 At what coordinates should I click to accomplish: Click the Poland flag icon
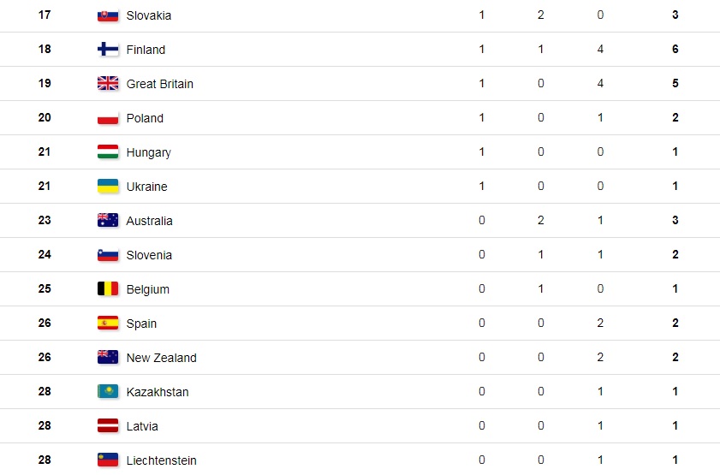[x=108, y=118]
